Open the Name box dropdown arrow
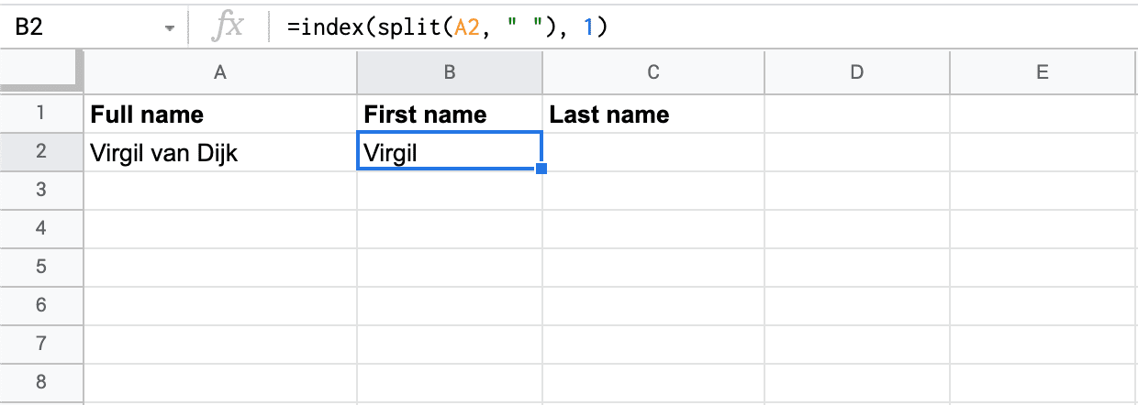The width and height of the screenshot is (1138, 405). pos(169,28)
